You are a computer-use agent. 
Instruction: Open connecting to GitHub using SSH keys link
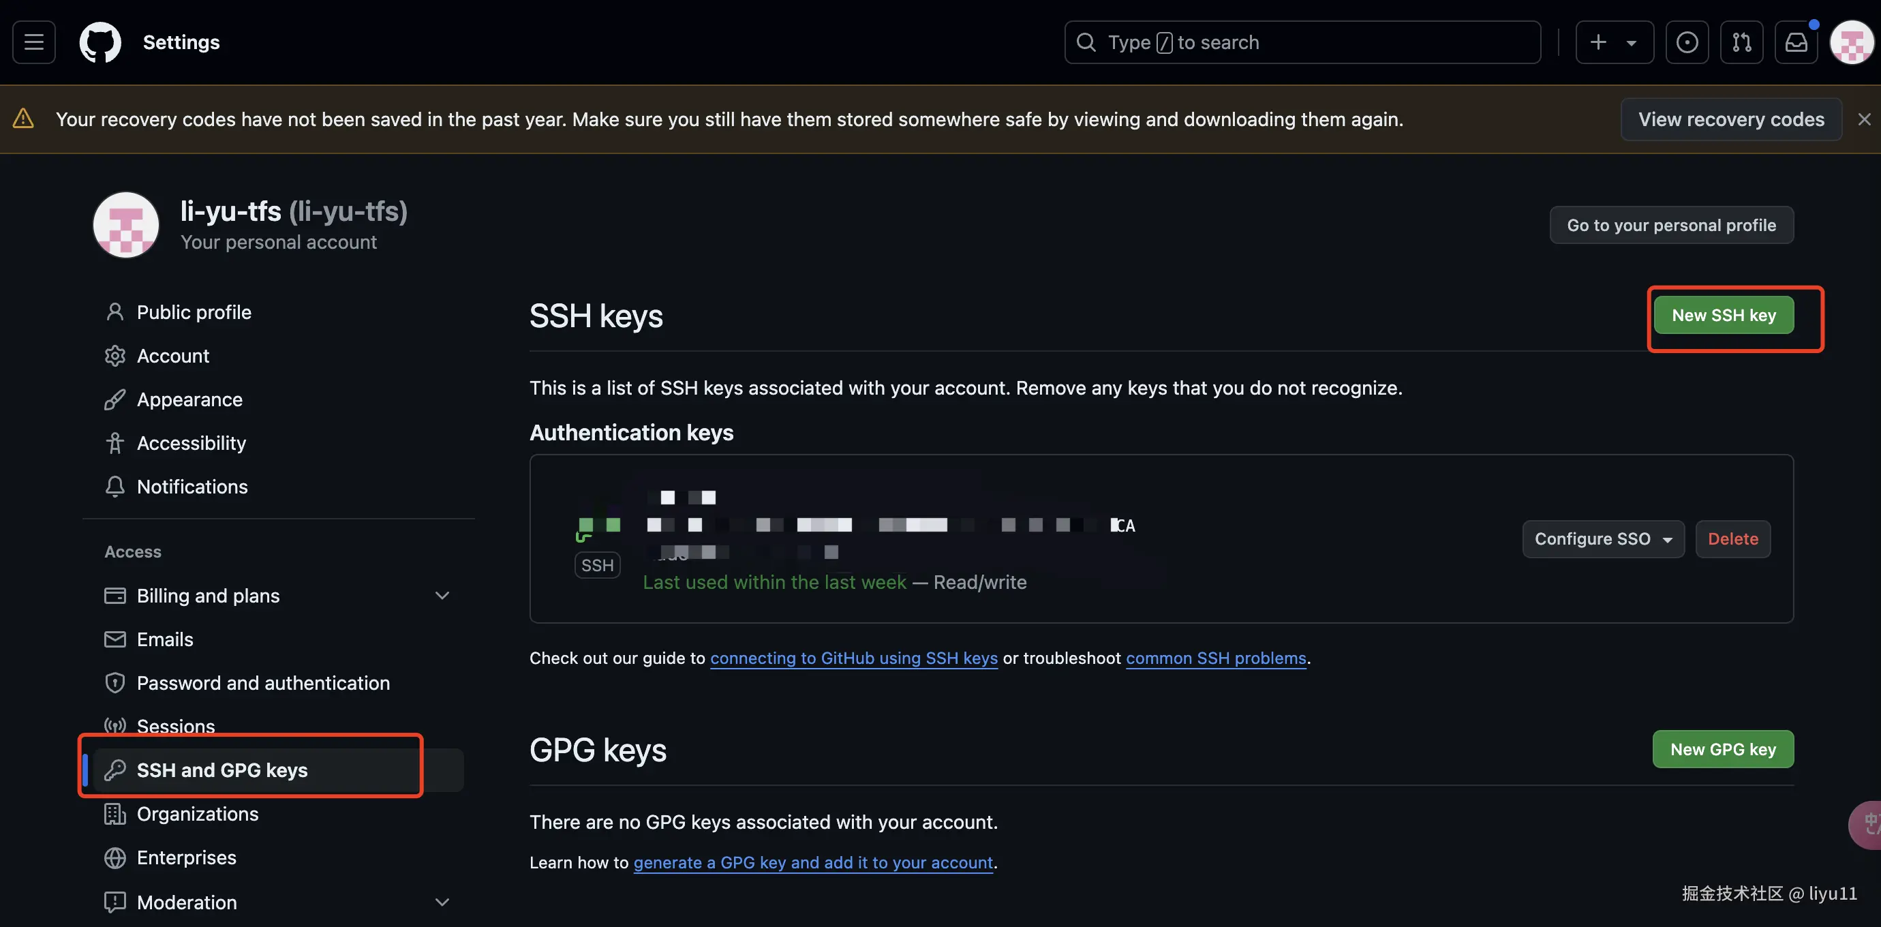pos(853,658)
